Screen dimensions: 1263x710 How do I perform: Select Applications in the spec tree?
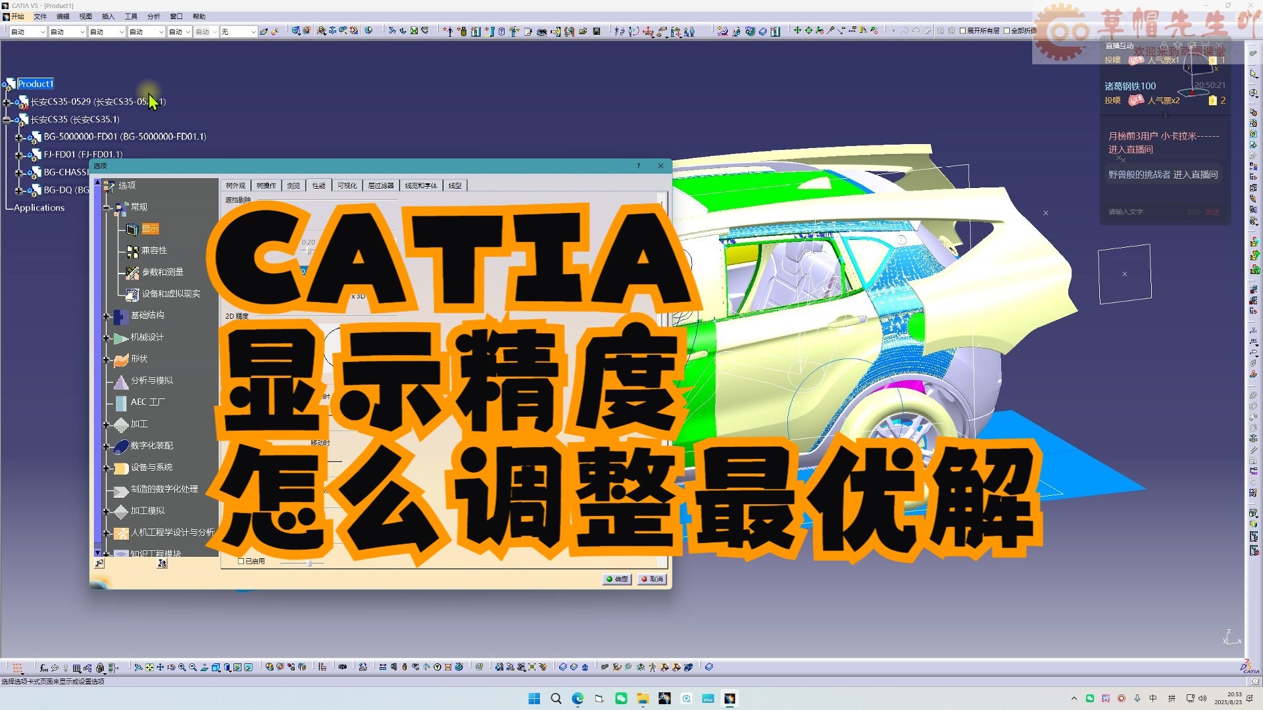39,208
